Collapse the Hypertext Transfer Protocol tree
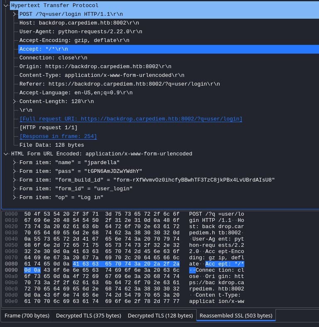This screenshot has width=319, height=327. tap(6, 5)
